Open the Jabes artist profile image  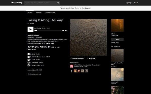(117, 25)
